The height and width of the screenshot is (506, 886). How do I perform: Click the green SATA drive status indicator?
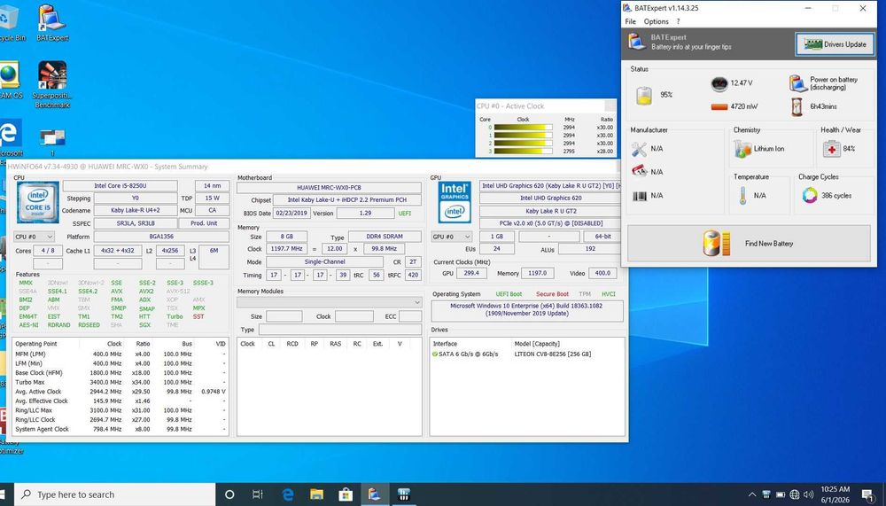click(x=435, y=354)
